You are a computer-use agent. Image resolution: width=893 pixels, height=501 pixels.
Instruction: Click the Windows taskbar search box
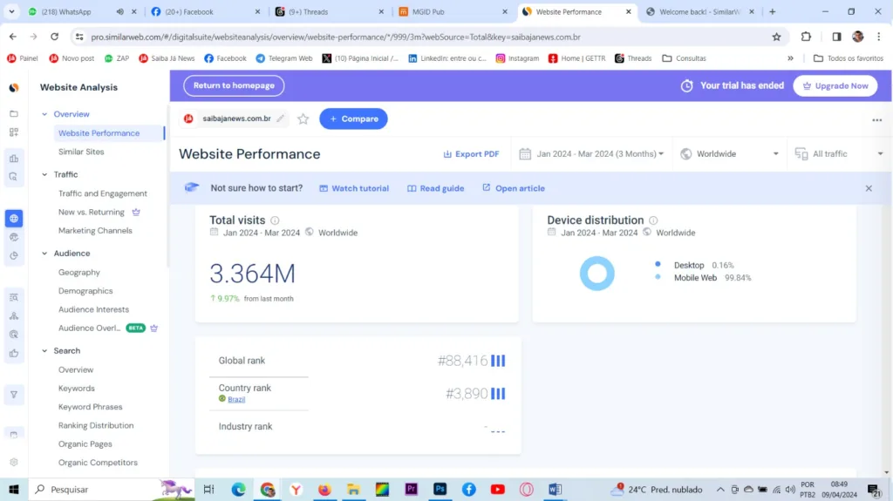tap(96, 490)
